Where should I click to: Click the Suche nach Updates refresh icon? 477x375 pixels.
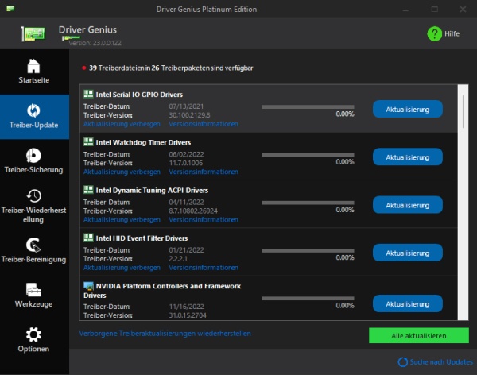tap(403, 362)
